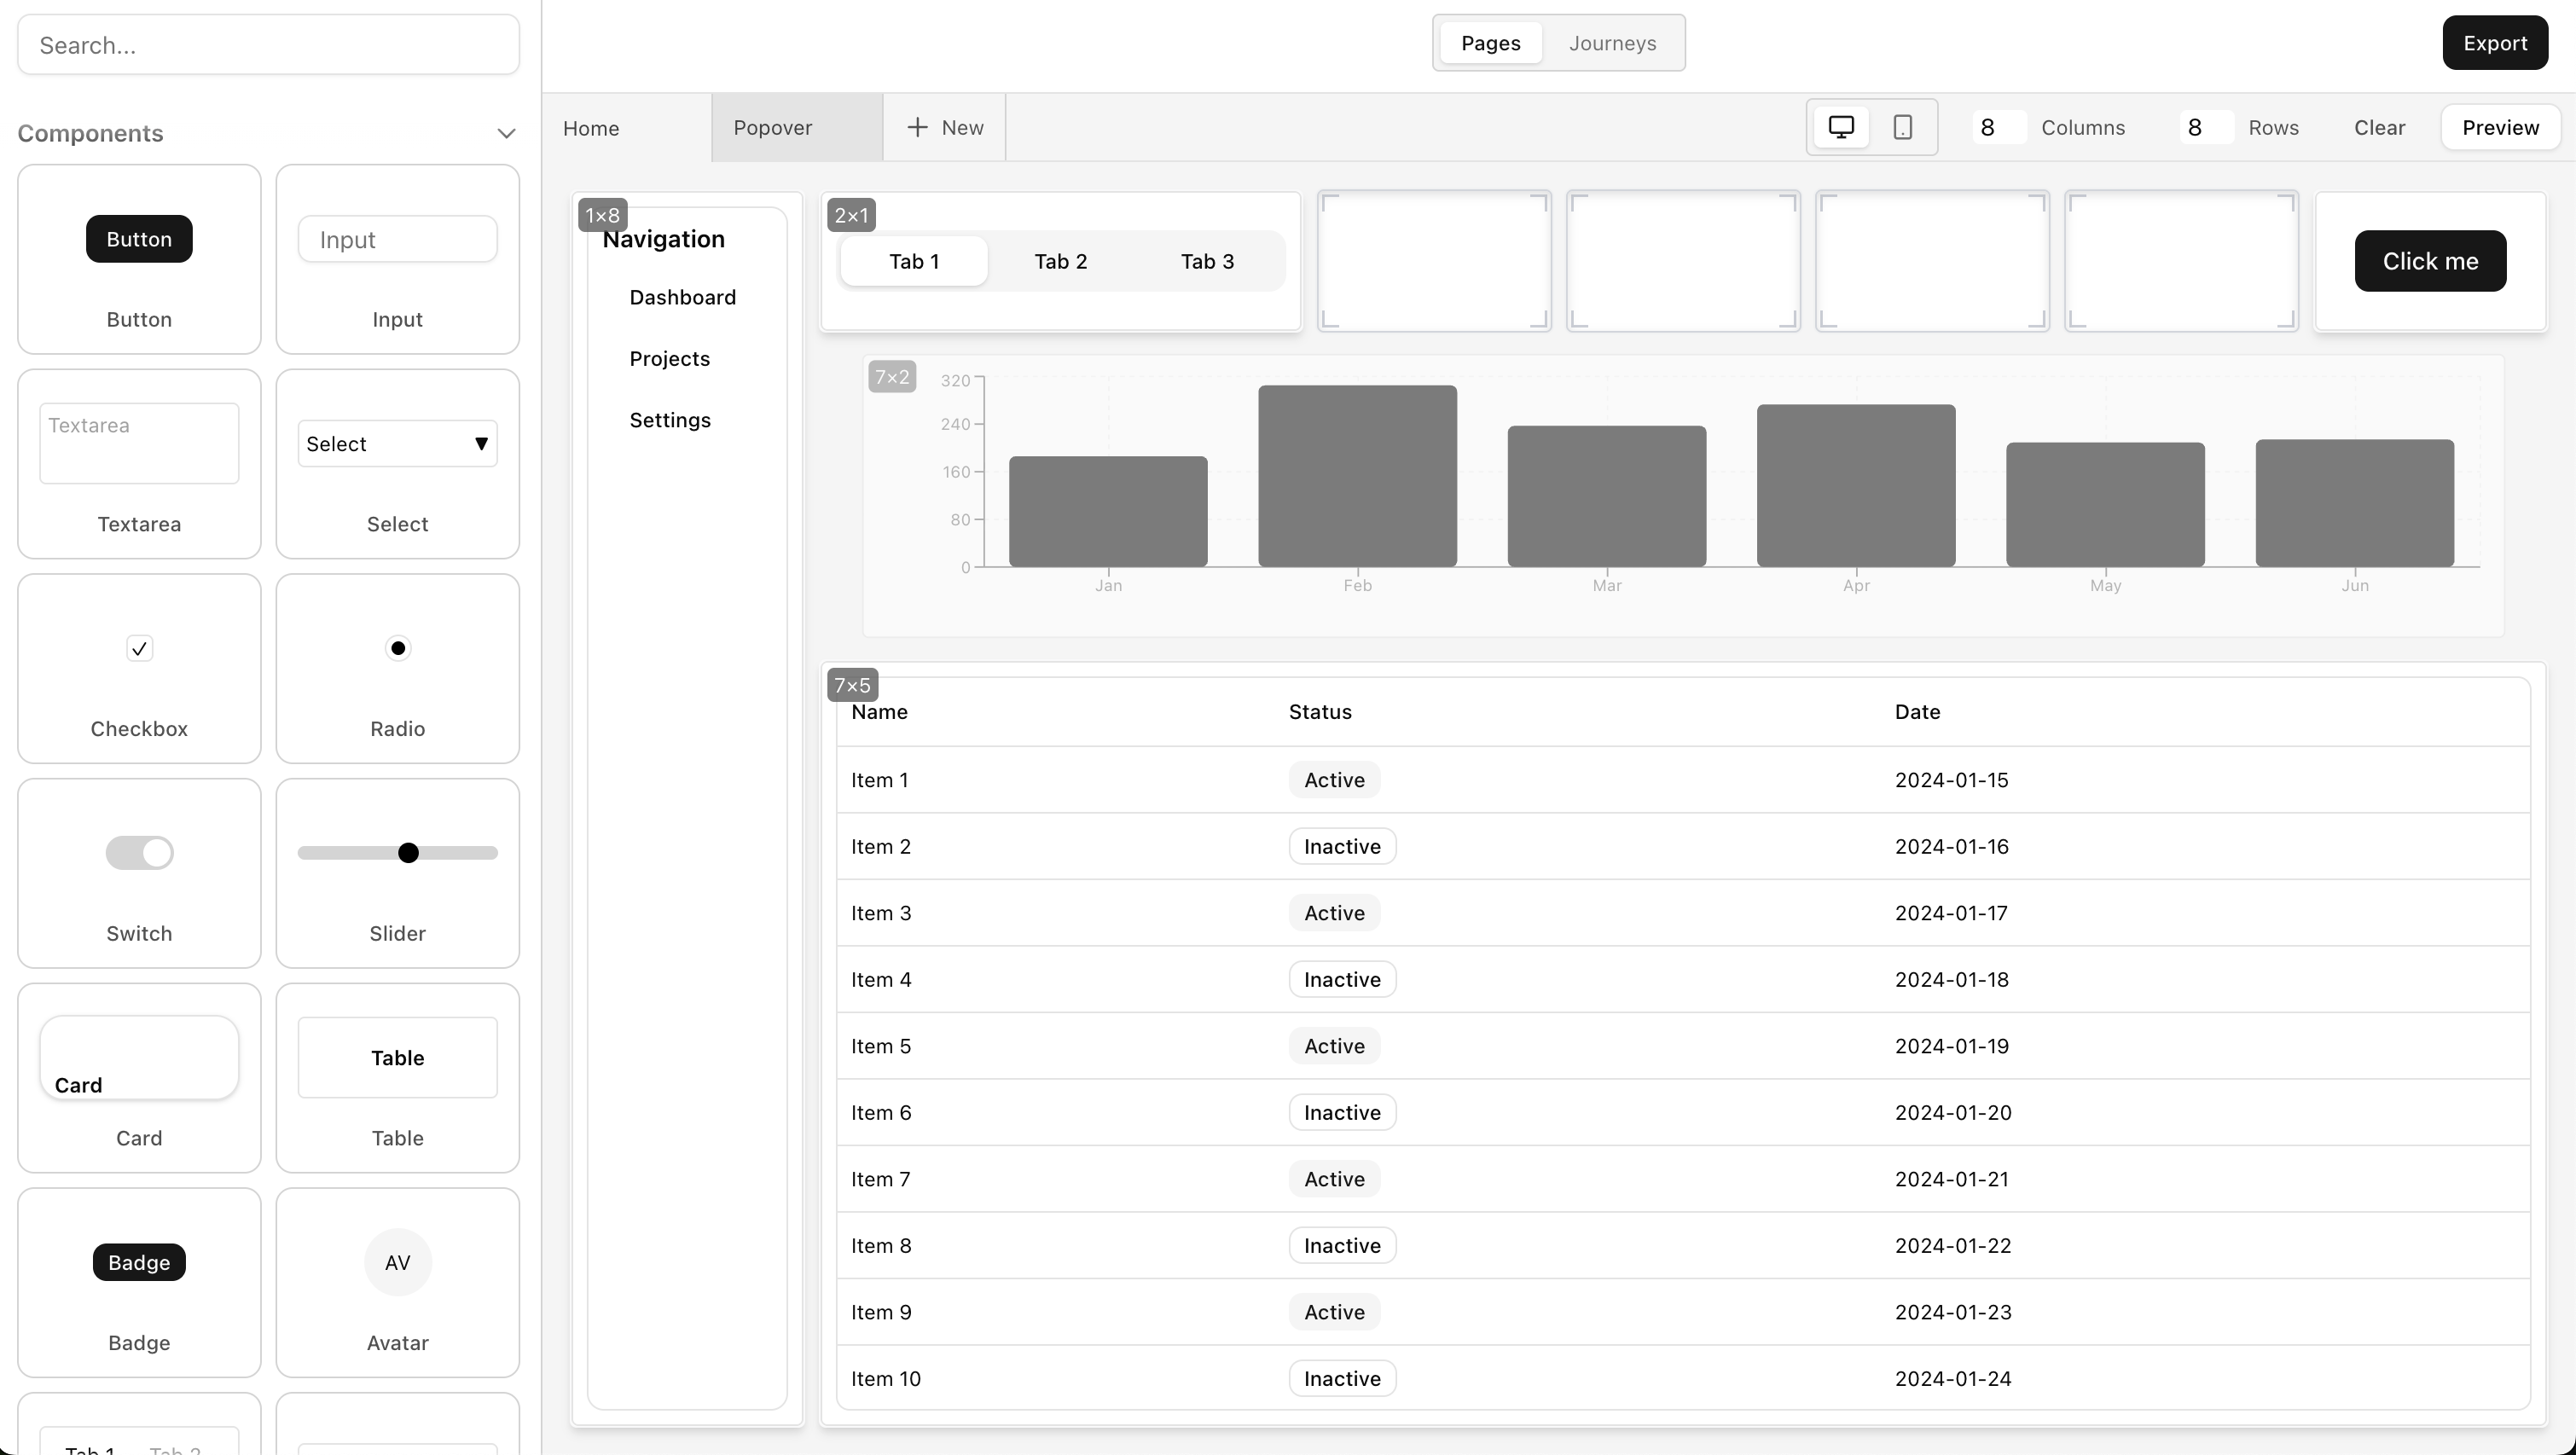Click the Date column header

1917,712
